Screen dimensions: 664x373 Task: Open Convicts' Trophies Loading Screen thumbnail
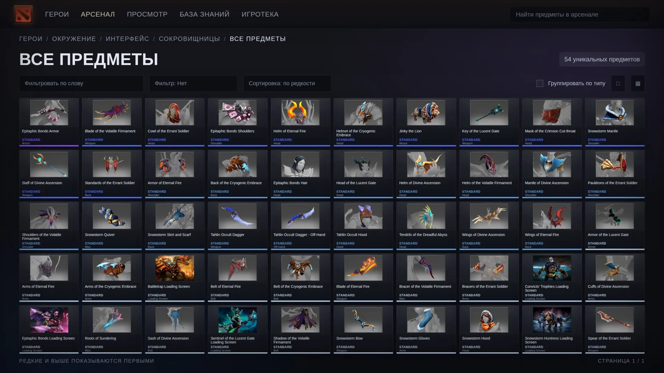point(552,268)
